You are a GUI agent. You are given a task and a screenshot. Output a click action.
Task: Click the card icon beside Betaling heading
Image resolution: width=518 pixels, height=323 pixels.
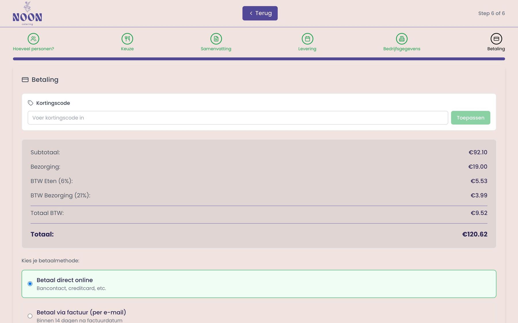point(25,80)
